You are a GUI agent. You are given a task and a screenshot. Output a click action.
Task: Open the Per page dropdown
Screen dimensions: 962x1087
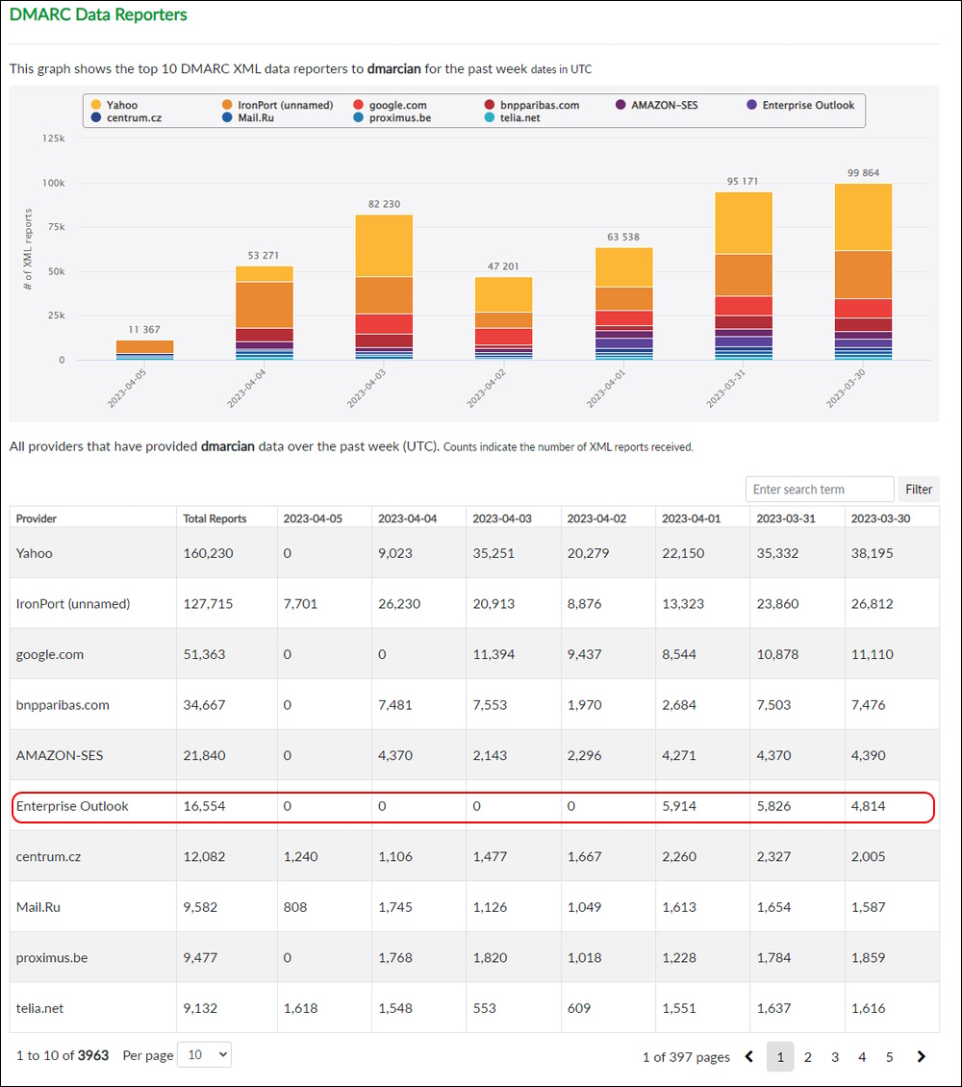[x=204, y=1054]
